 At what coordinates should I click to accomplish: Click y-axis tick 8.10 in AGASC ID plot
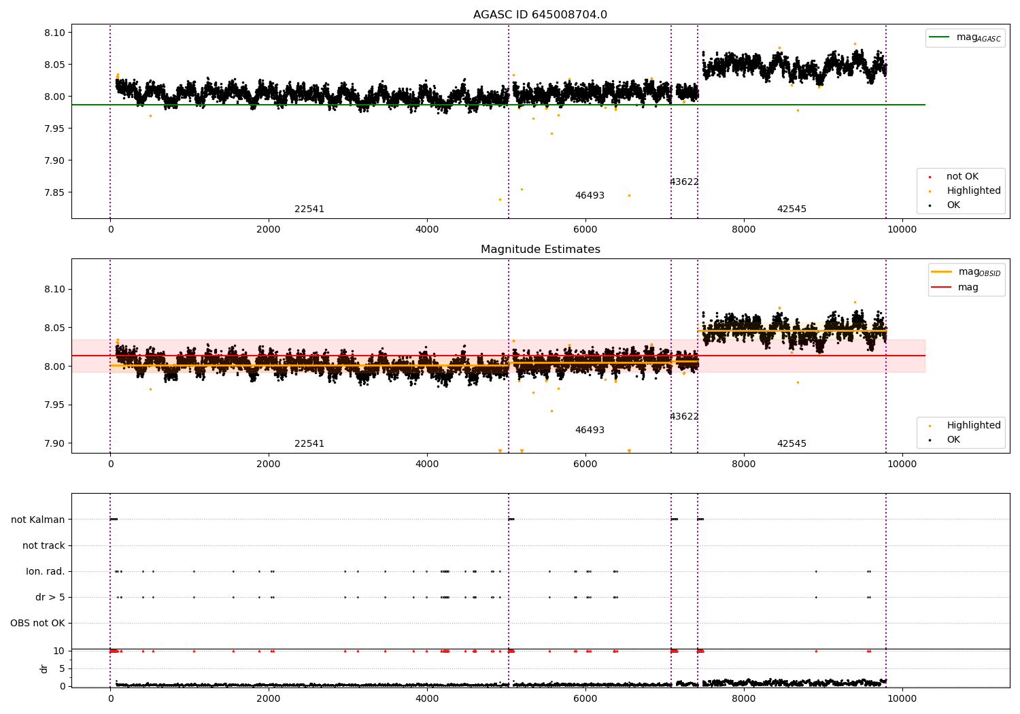[53, 33]
